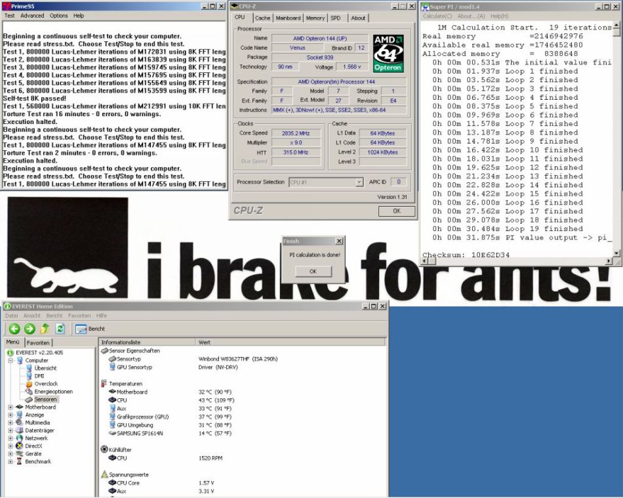623x498 pixels.
Task: Click the Core Speed value 2835.2 MHz
Action: [x=296, y=133]
